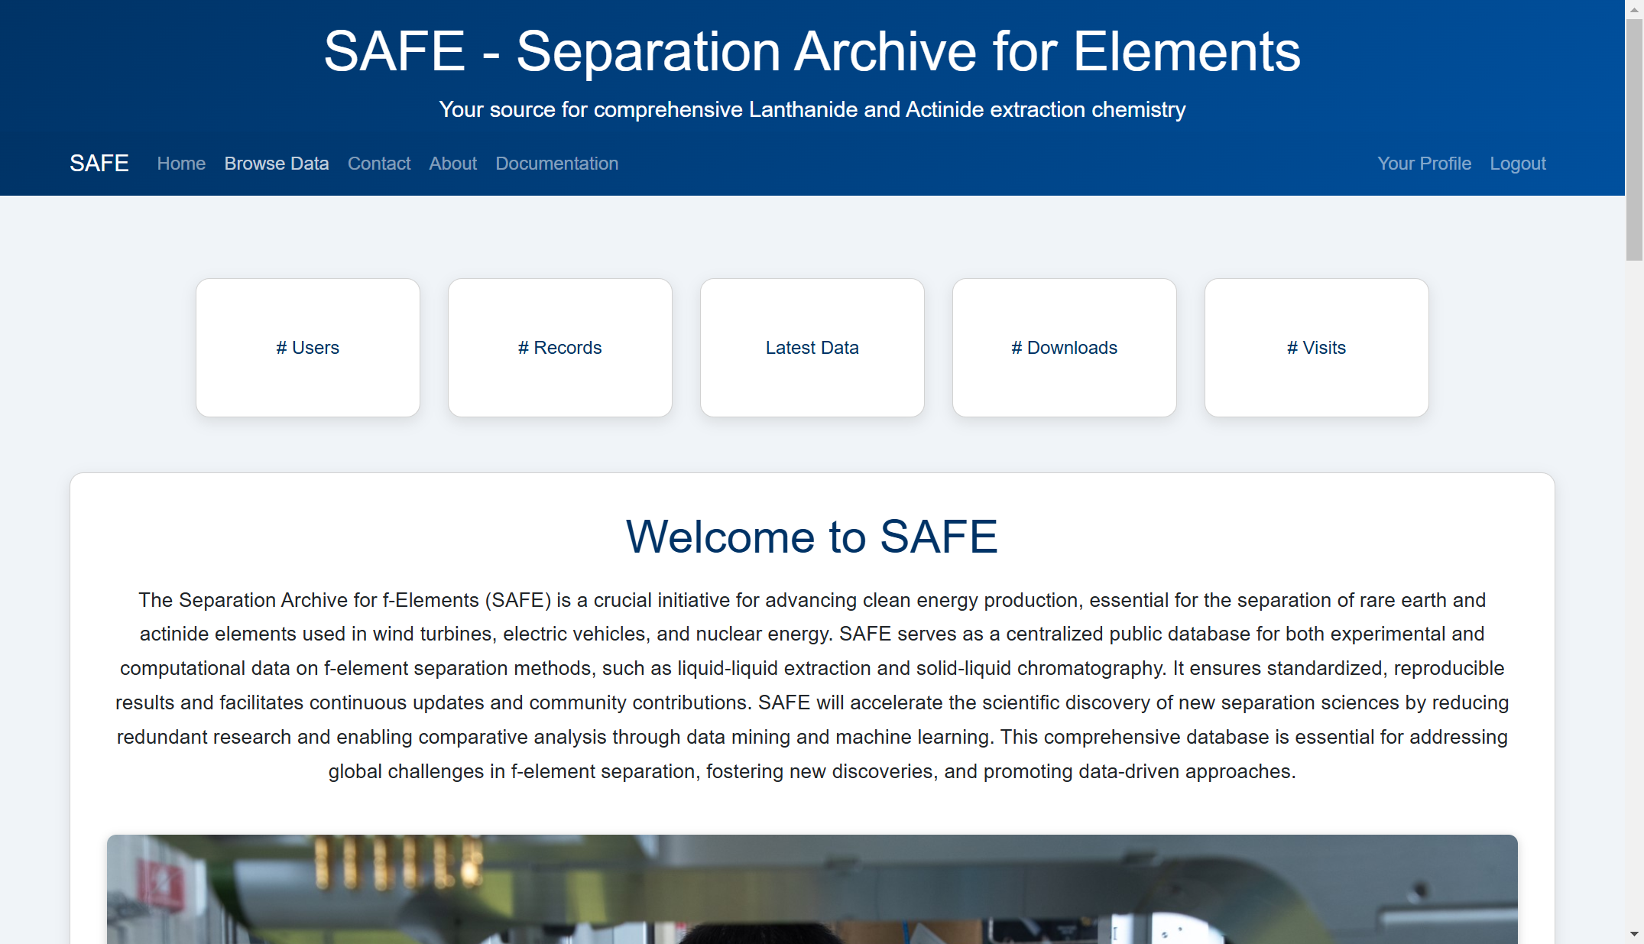Select the # Visits stat card
This screenshot has height=944, width=1644.
1317,348
